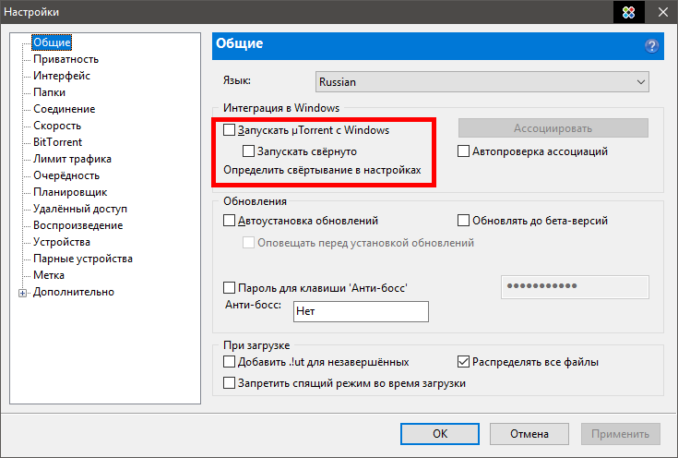Expand the Дополнительно tree node

[x=22, y=293]
